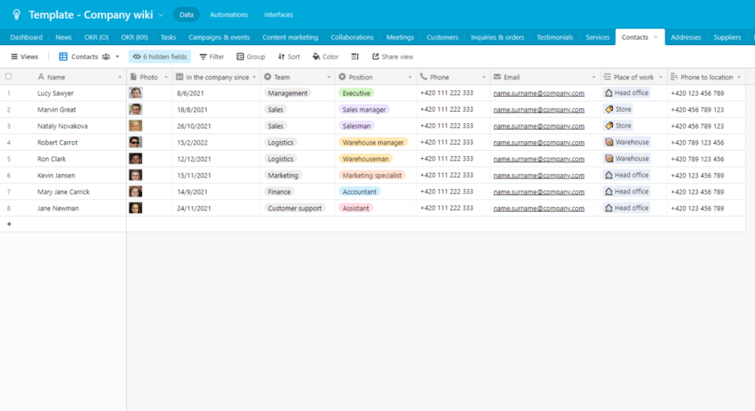Click the blue Accountant position tag
Image resolution: width=755 pixels, height=411 pixels.
360,192
